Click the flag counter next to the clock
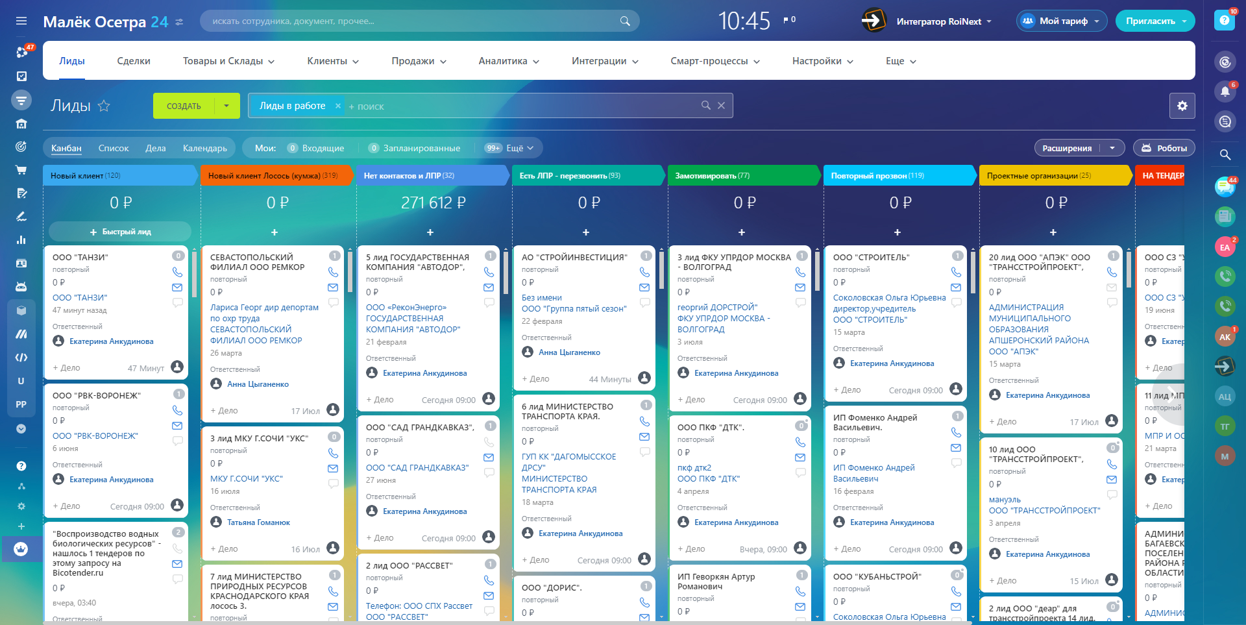Viewport: 1246px width, 625px height. coord(789,20)
